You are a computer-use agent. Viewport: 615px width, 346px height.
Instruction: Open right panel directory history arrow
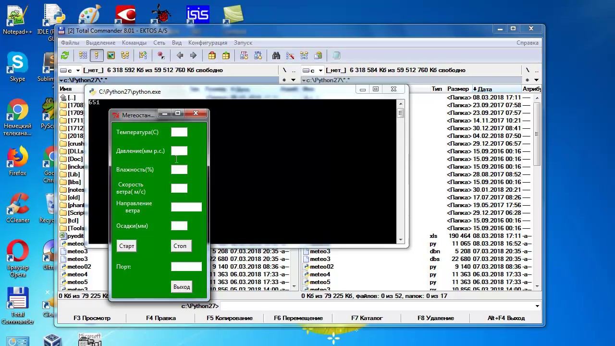(537, 80)
